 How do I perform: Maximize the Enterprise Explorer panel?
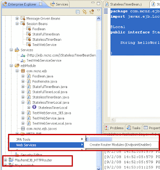(x=98, y=3)
